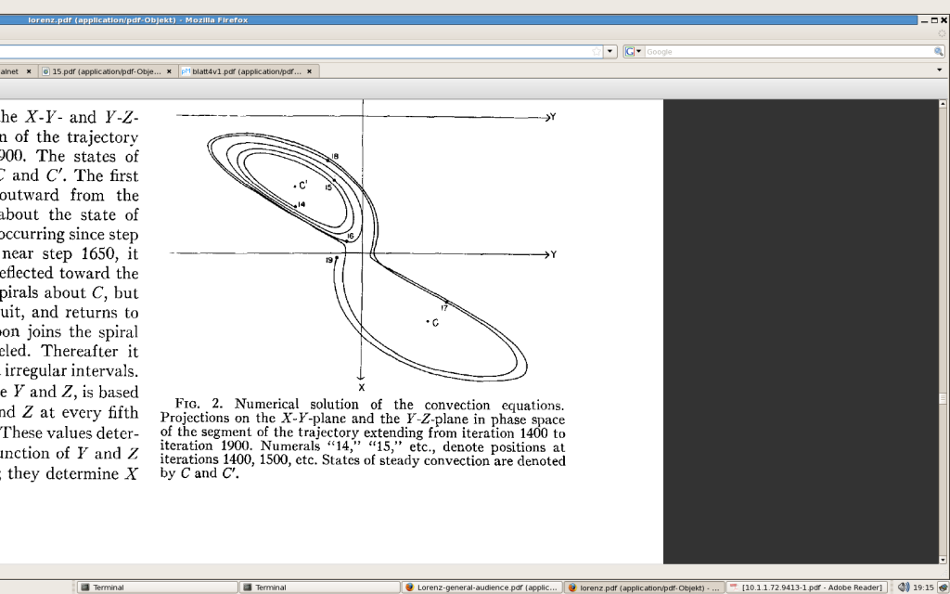
Task: Click the lorenz.pdf taskbar entry
Action: pyautogui.click(x=644, y=588)
